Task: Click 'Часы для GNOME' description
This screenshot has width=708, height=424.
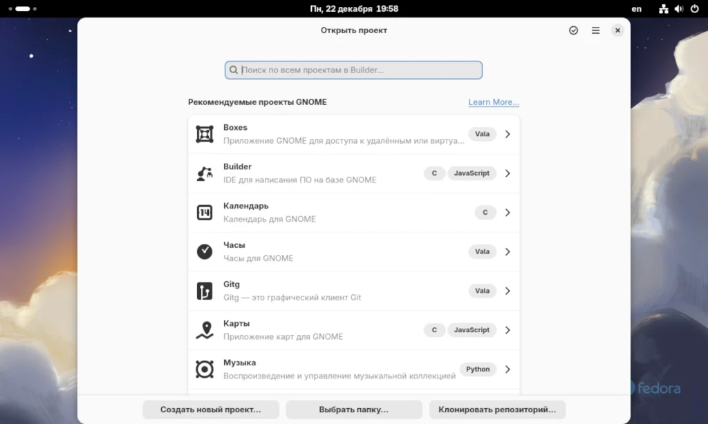Action: tap(259, 258)
